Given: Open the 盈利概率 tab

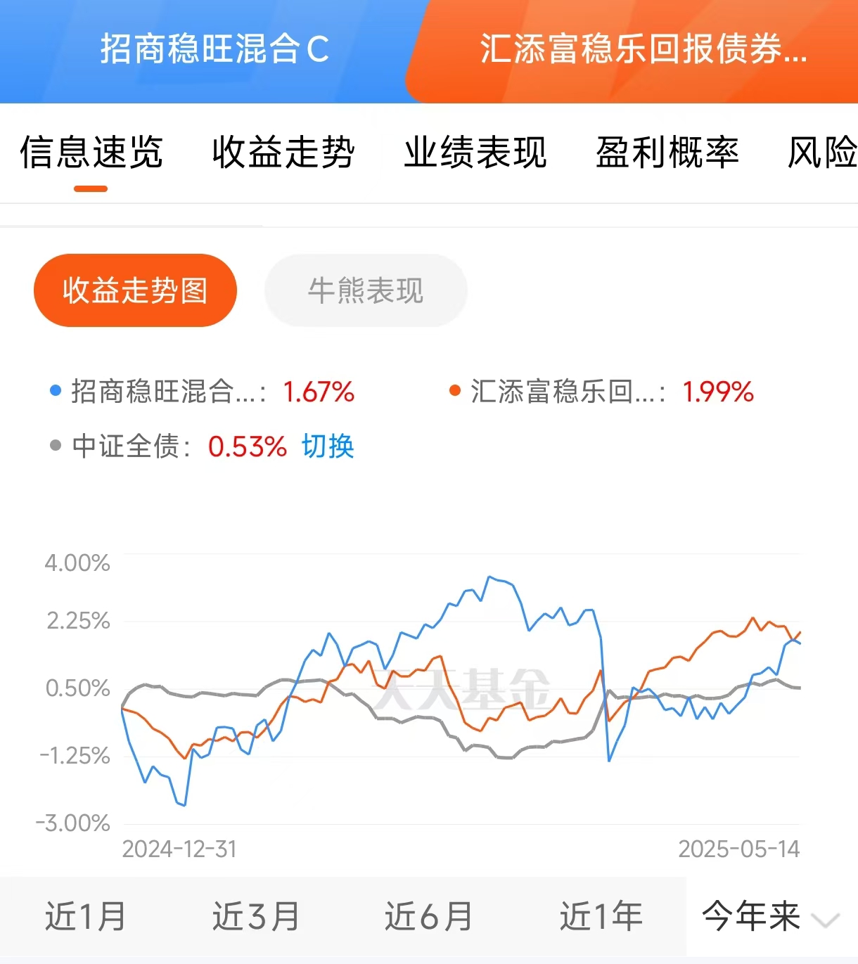Looking at the screenshot, I should (x=667, y=152).
